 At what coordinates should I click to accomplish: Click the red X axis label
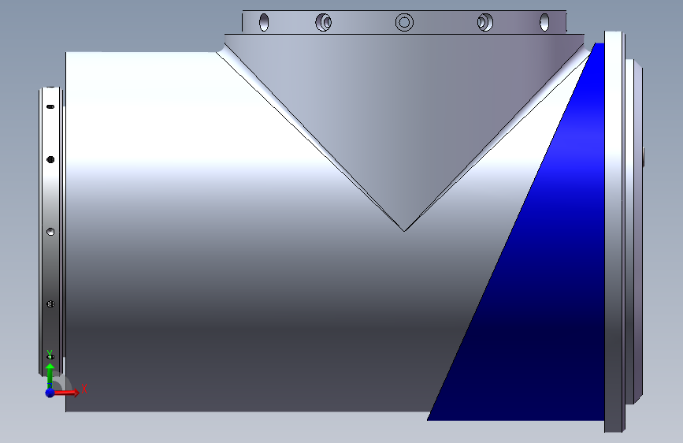pos(84,389)
